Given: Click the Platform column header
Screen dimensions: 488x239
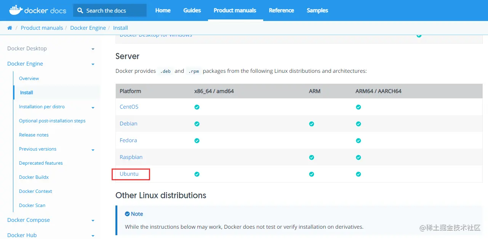Looking at the screenshot, I should tap(130, 91).
